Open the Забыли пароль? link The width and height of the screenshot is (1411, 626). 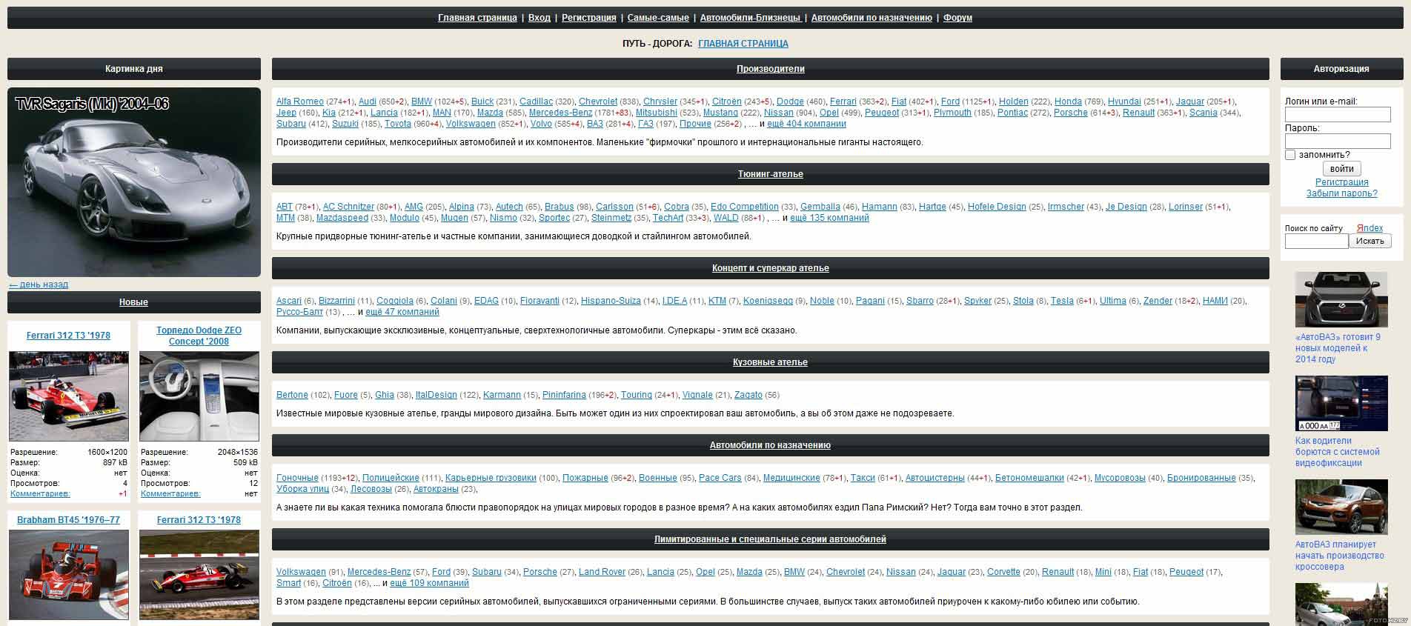(1341, 193)
